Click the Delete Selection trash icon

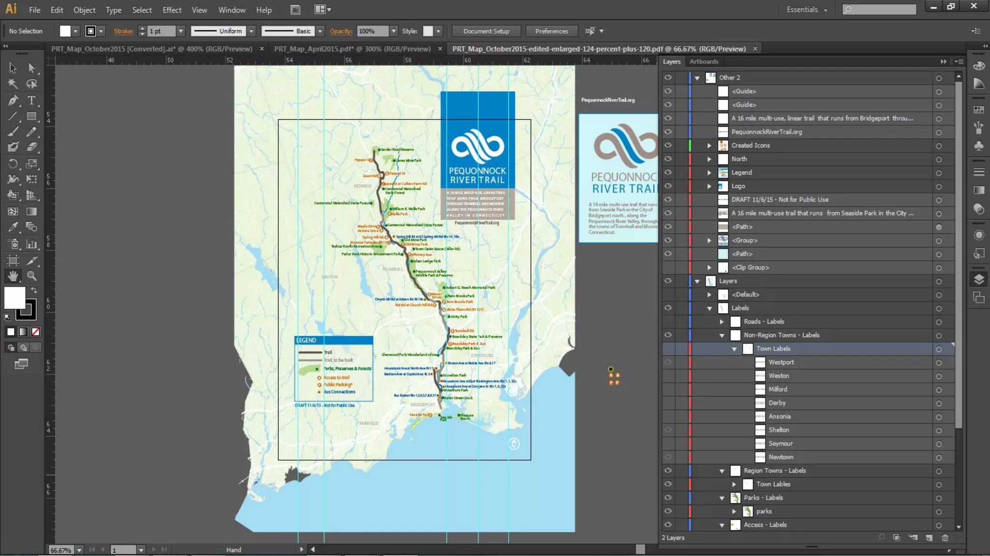coord(945,538)
